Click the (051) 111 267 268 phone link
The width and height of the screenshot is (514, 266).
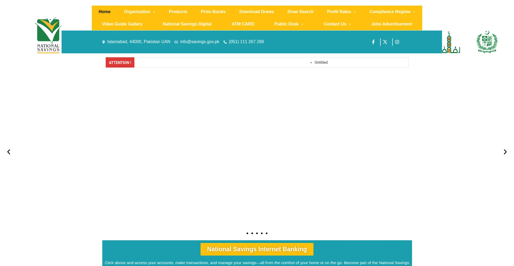(x=246, y=42)
